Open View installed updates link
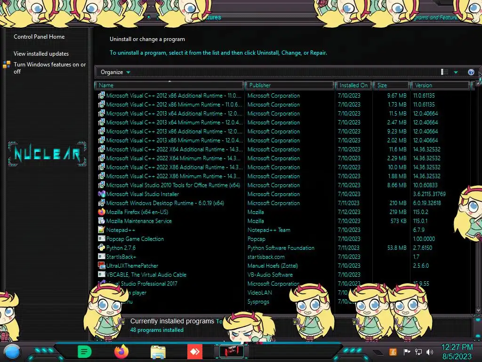Screen dimensions: 482x362 click(41, 54)
